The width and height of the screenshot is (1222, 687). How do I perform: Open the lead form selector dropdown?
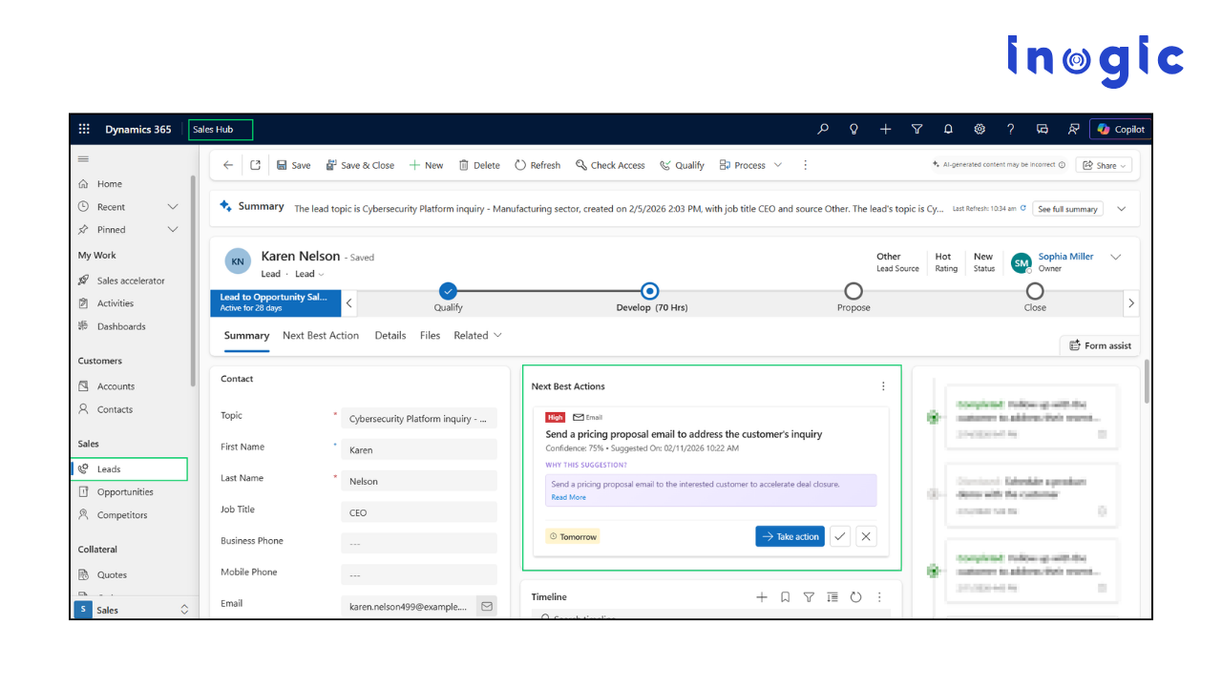point(310,274)
